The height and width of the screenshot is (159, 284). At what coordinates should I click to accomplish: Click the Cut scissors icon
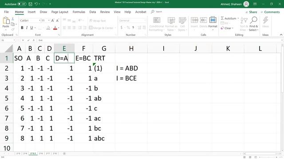click(13, 19)
